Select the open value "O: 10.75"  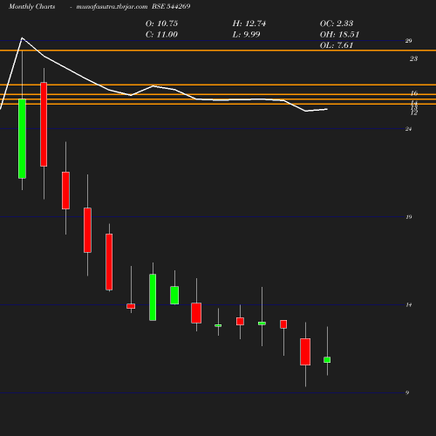pos(161,24)
